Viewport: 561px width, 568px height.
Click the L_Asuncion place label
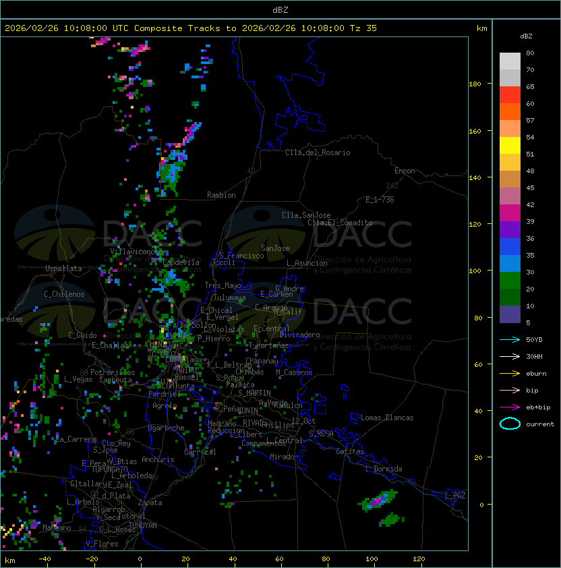[307, 263]
